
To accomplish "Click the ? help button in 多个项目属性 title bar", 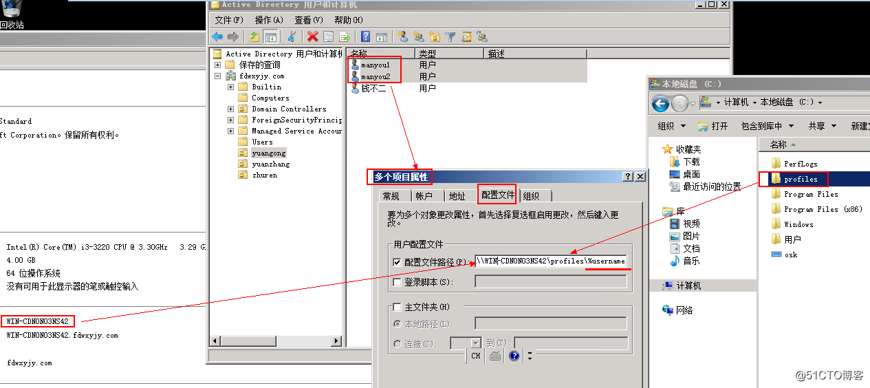I will 628,177.
